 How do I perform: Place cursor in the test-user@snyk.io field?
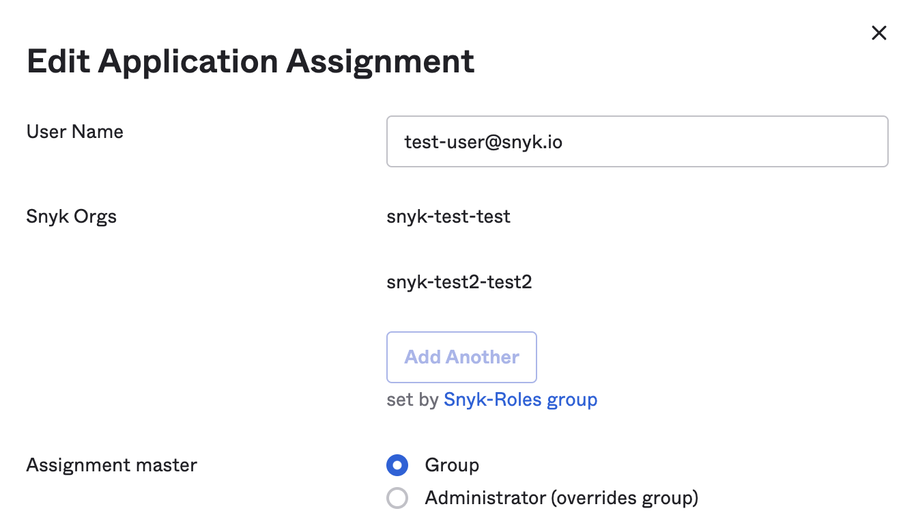coord(637,141)
